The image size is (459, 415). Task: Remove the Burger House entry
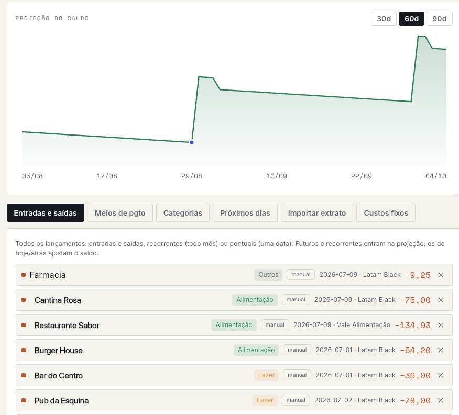(441, 350)
